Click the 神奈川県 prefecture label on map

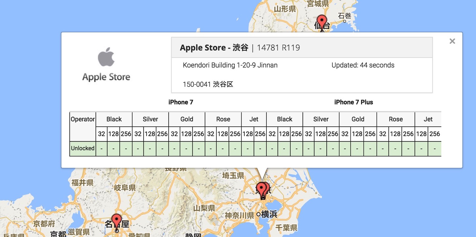coord(239,215)
